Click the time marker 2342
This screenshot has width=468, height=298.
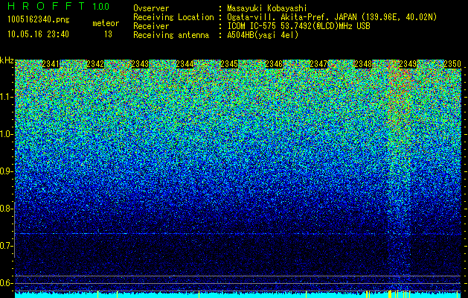click(x=95, y=64)
